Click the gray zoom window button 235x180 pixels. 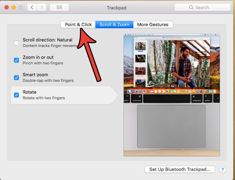[x=21, y=7]
